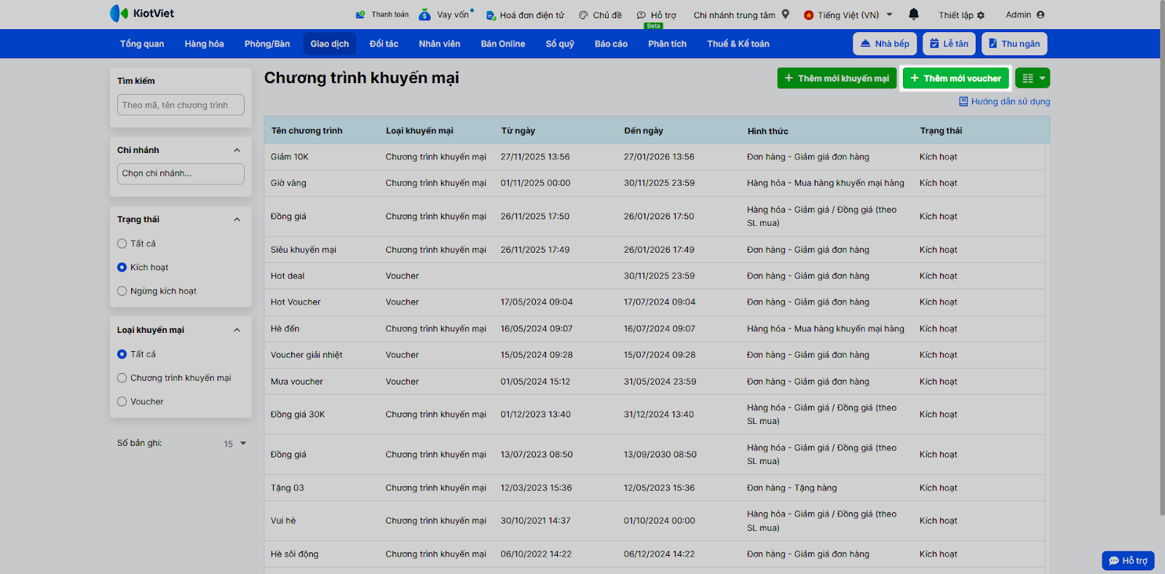This screenshot has height=574, width=1165.
Task: Filter by Voucher promotion type
Action: point(122,402)
